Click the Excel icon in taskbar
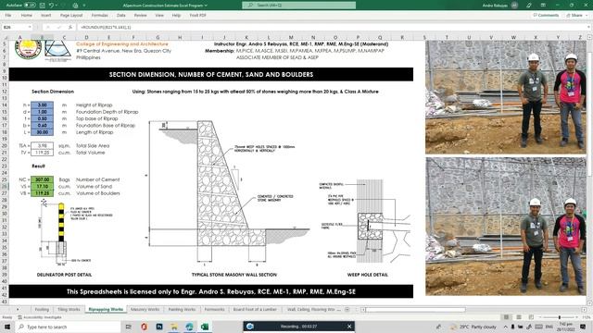Screen dimensions: 593x333 (x=205, y=327)
